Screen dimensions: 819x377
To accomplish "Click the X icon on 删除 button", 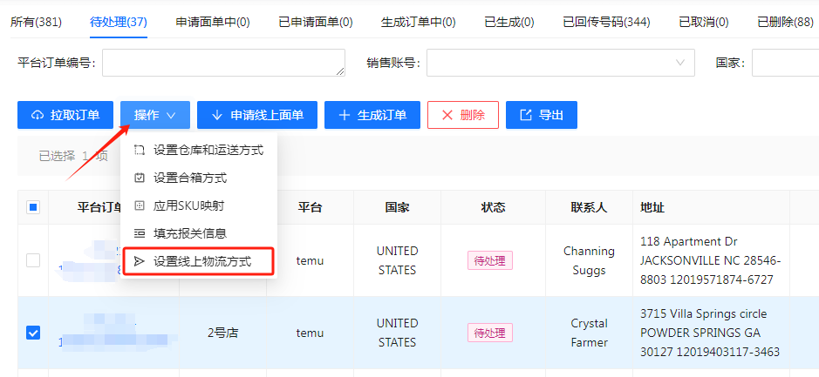I will point(447,115).
